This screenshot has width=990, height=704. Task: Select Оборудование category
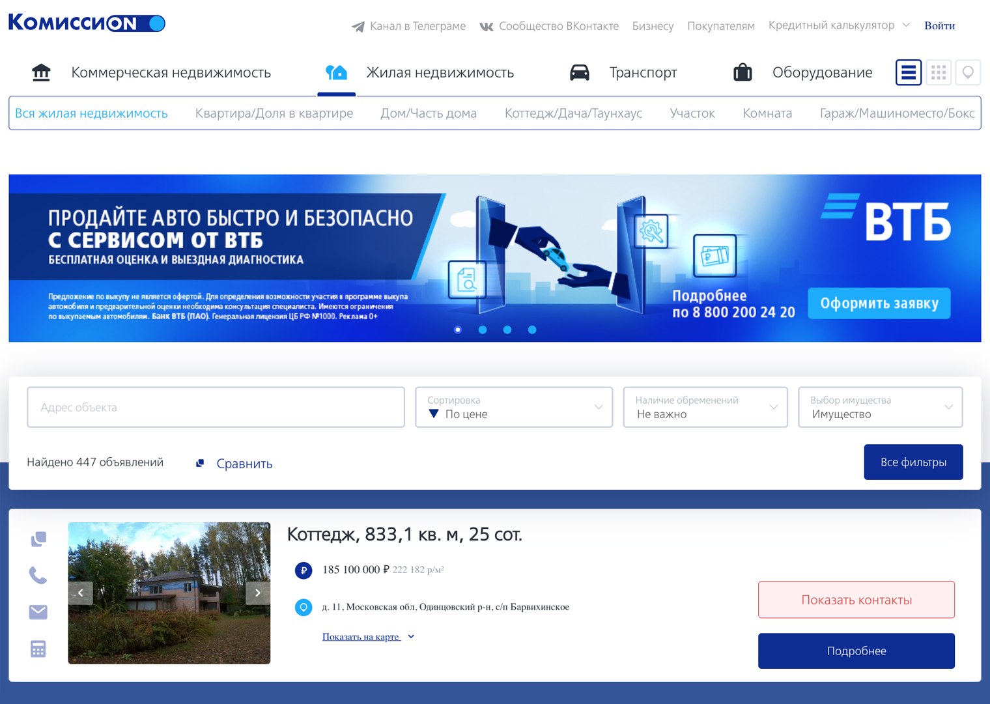[x=822, y=72]
